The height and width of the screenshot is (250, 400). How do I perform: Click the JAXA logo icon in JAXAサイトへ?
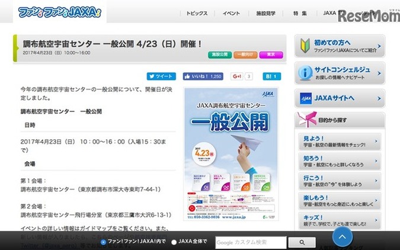pos(306,98)
